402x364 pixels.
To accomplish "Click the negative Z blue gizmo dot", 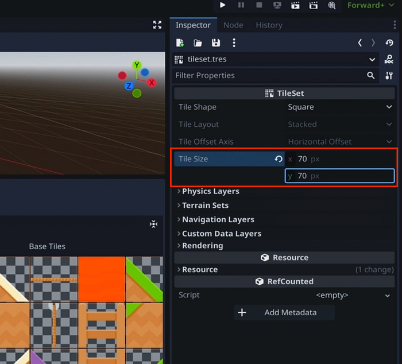I will [145, 72].
